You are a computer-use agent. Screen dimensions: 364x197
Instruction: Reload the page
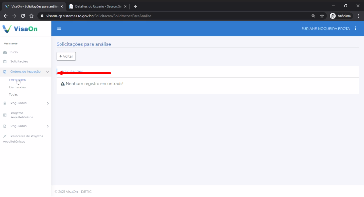pos(23,16)
